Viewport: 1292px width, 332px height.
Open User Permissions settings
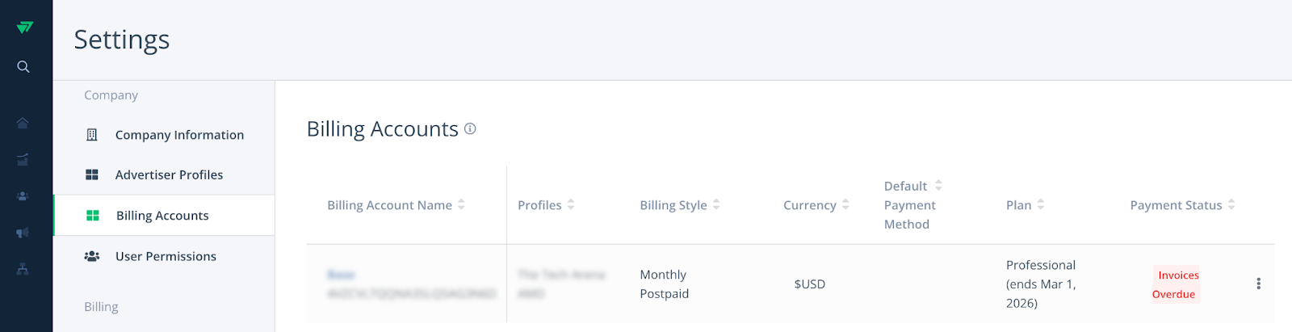point(164,256)
